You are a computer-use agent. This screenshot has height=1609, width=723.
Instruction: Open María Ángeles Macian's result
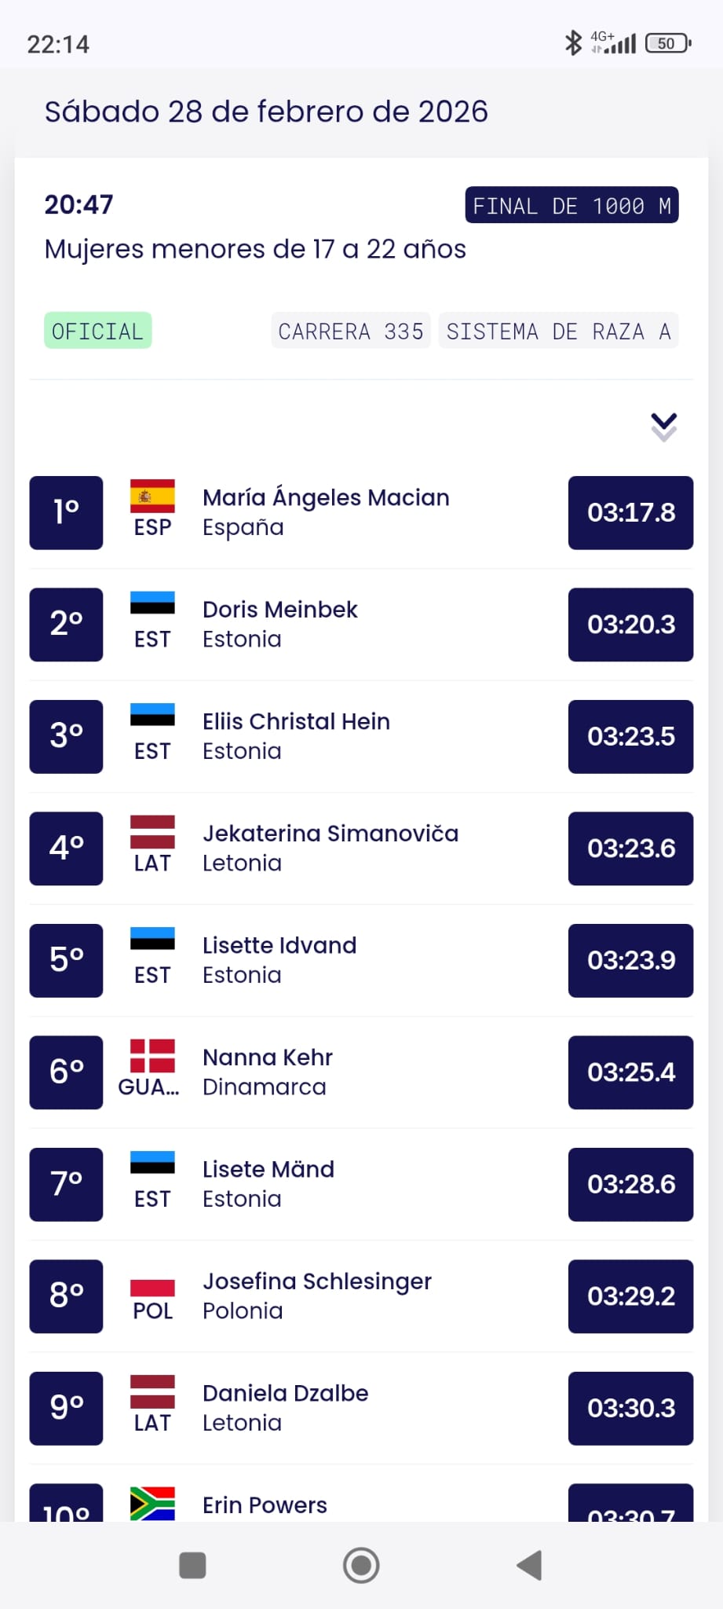[326, 511]
